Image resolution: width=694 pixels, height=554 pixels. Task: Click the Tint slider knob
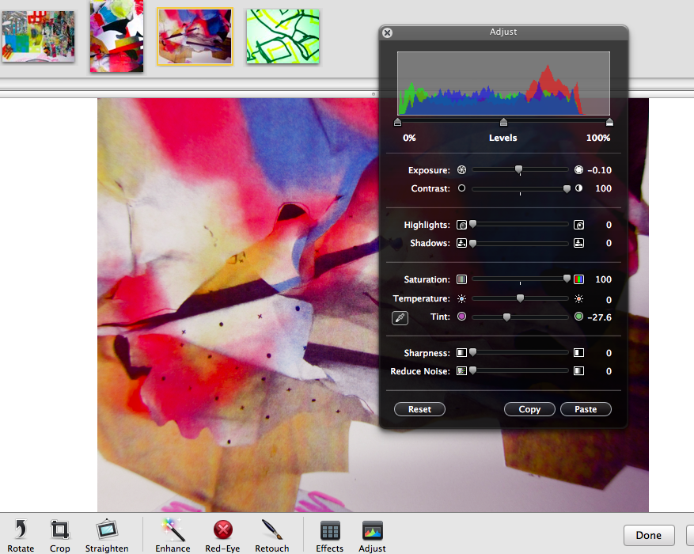[506, 317]
